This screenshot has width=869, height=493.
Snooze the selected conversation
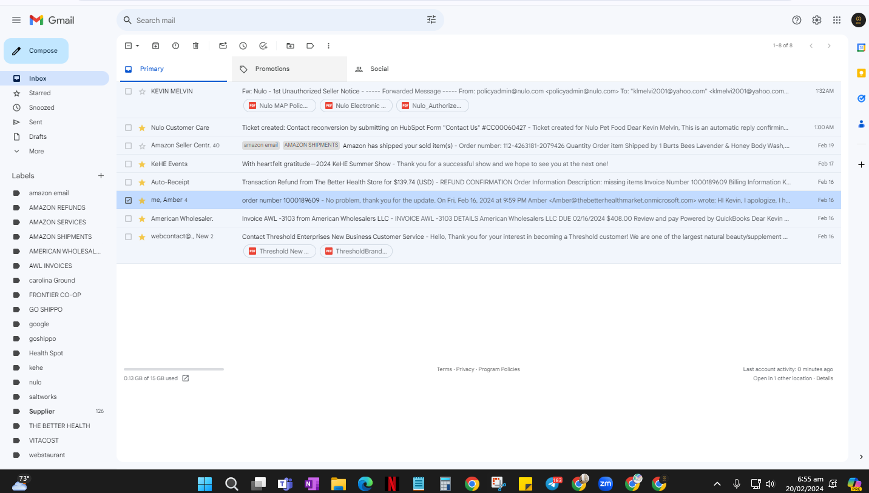tap(243, 45)
